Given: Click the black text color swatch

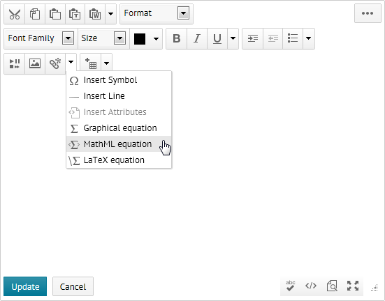Looking at the screenshot, I should 140,39.
